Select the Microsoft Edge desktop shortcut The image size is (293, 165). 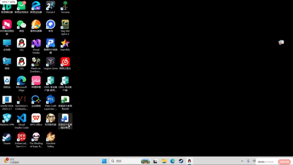(x=21, y=83)
